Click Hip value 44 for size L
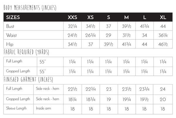This screenshot has width=176, height=118. coord(144,44)
